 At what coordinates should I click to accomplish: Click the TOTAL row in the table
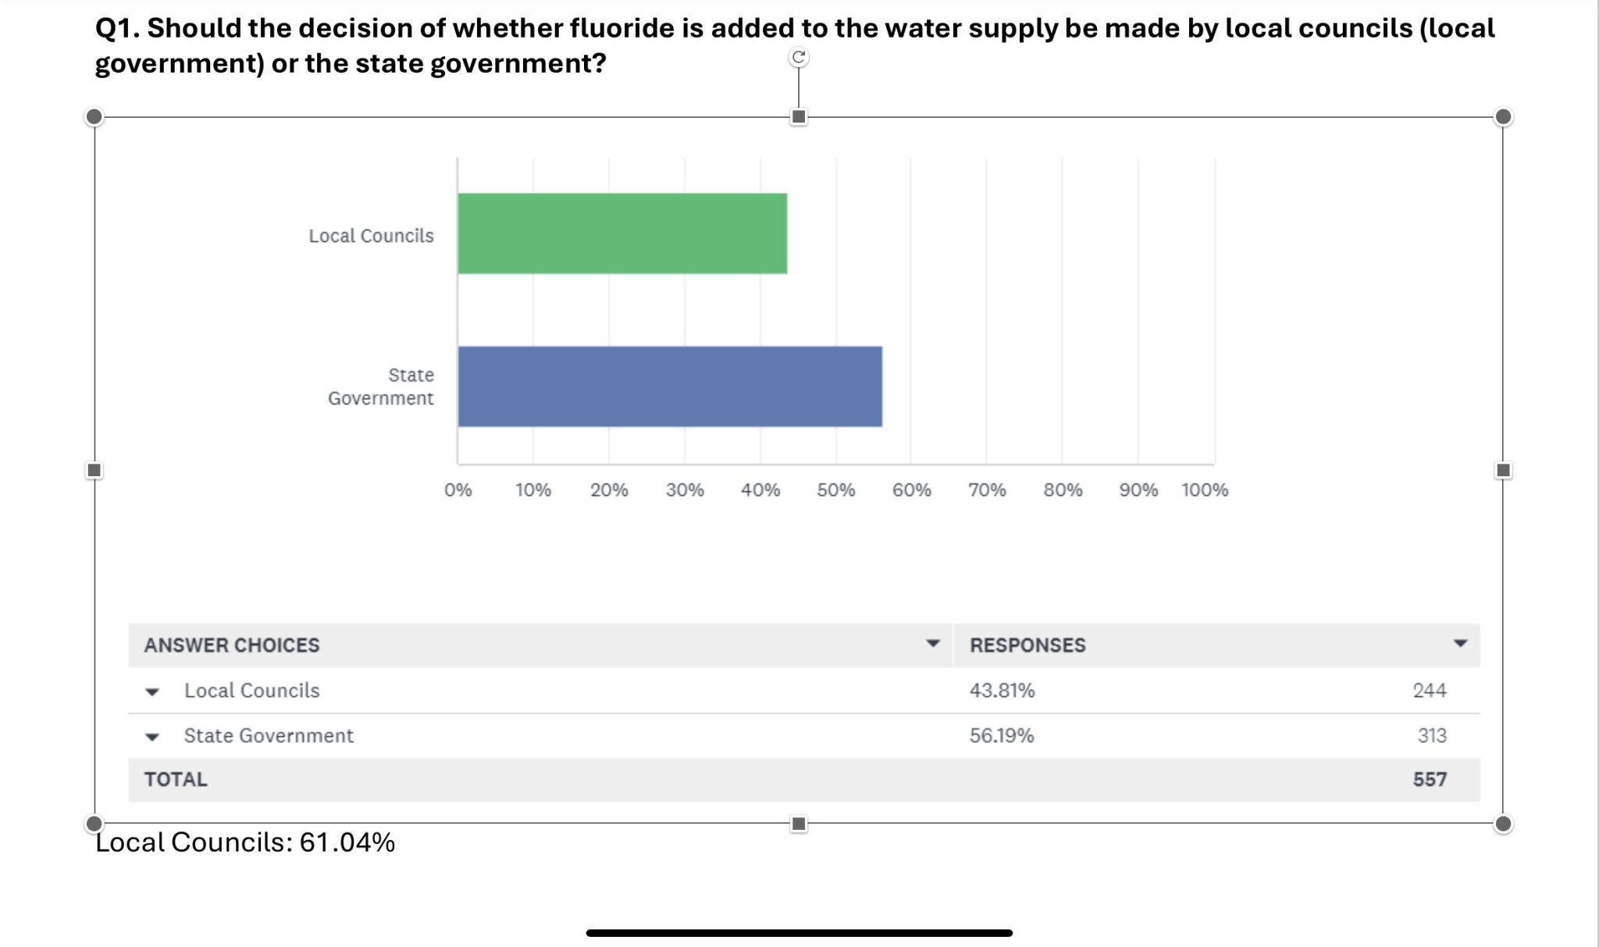pyautogui.click(x=803, y=779)
